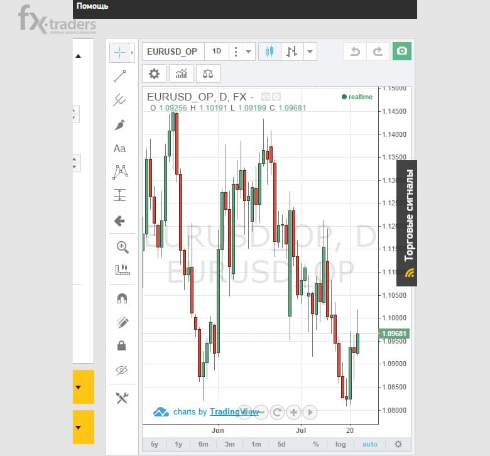Open the crossed tools remove drawings icon

pyautogui.click(x=122, y=398)
